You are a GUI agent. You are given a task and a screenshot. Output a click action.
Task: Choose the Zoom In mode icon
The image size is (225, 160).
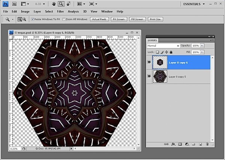(19, 19)
